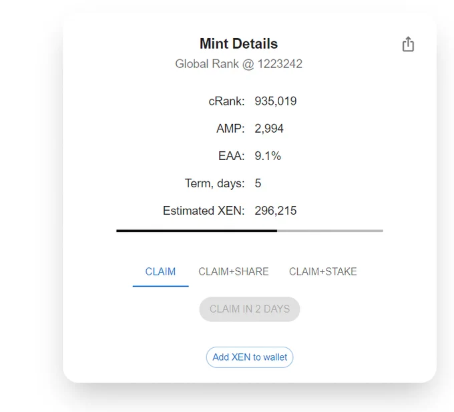Click the Global Rank @ 1223242 text
Screen dimensions: 454x412
tap(238, 64)
